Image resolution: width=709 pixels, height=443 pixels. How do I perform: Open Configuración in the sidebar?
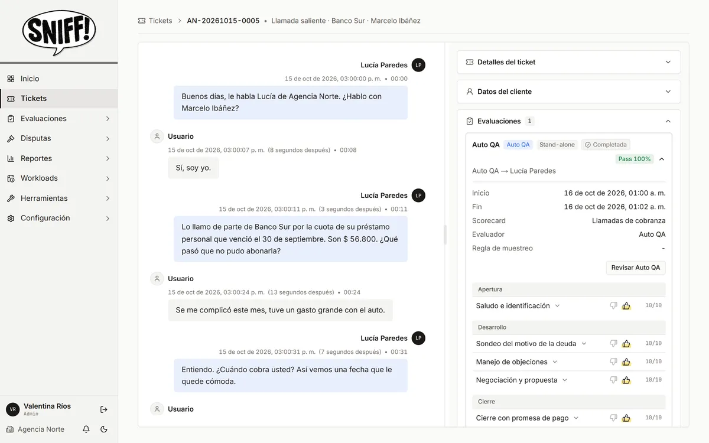[58, 218]
